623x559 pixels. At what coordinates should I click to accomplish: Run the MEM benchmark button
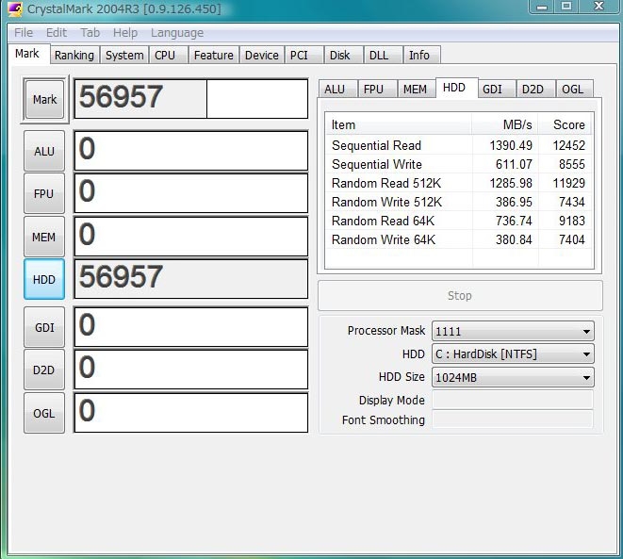tap(44, 238)
